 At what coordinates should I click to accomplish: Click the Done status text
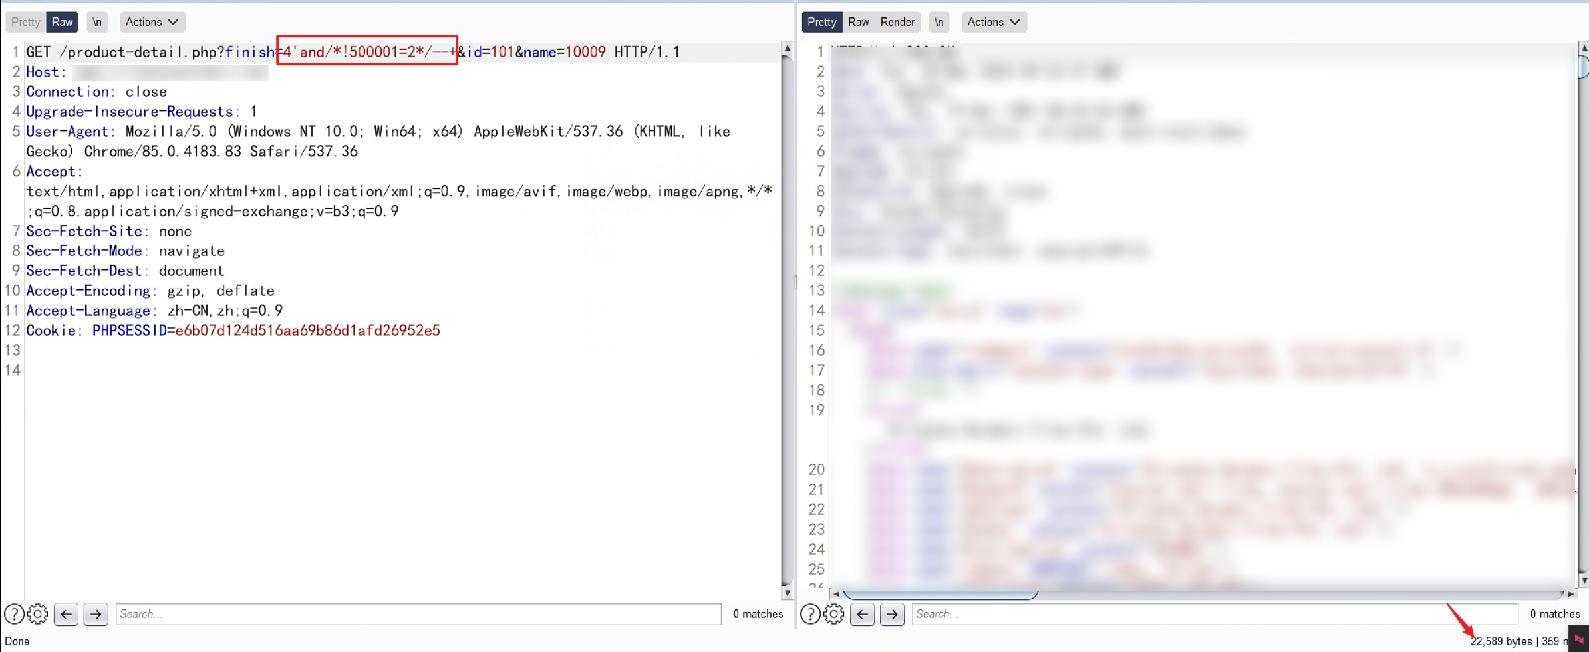[17, 641]
